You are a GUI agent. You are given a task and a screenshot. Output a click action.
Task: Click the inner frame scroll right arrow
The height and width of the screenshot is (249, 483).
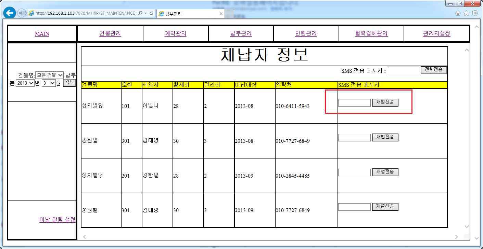click(x=456, y=237)
